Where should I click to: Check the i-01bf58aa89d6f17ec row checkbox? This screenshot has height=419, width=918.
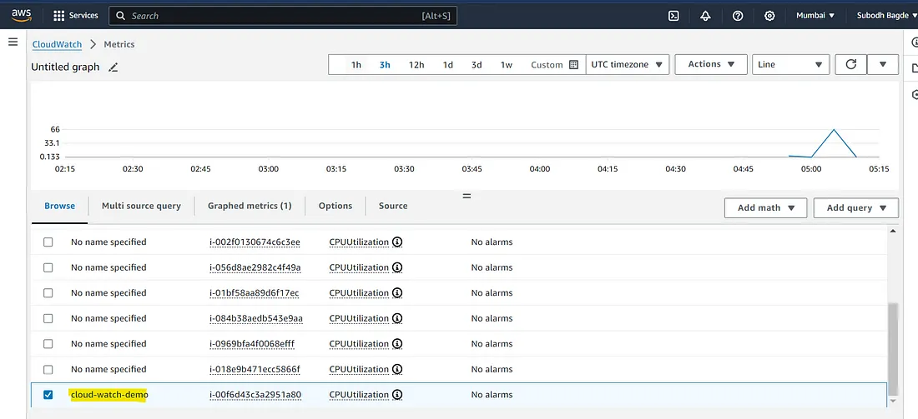pyautogui.click(x=48, y=292)
